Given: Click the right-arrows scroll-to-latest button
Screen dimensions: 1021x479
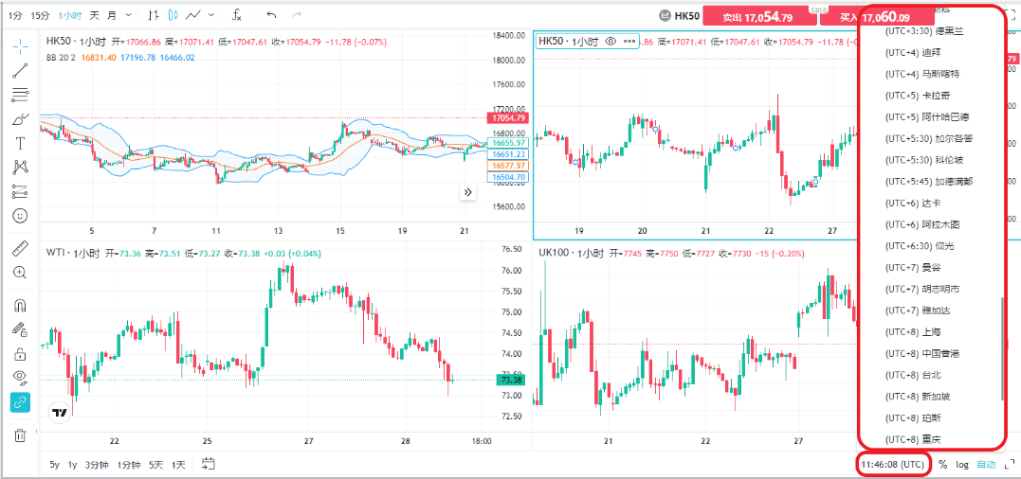Looking at the screenshot, I should pos(468,192).
